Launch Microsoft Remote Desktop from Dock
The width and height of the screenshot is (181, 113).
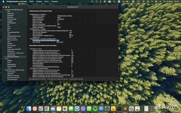click(x=35, y=109)
